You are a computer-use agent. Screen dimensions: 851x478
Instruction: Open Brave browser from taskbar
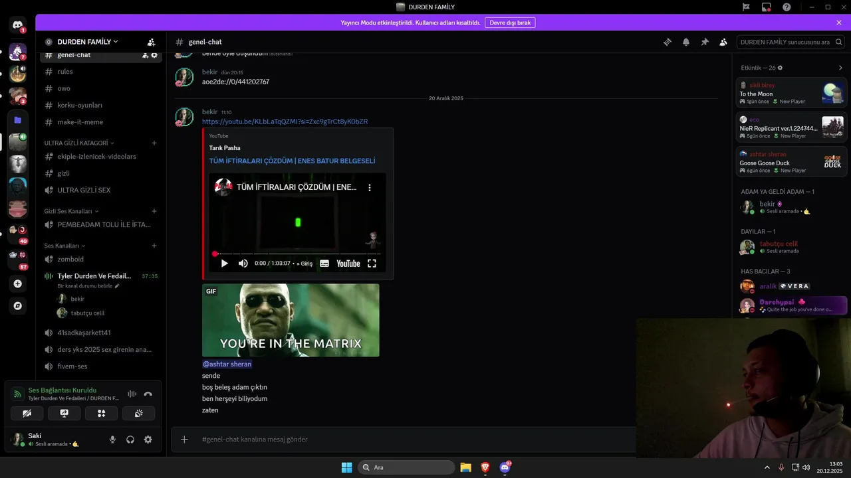point(485,467)
